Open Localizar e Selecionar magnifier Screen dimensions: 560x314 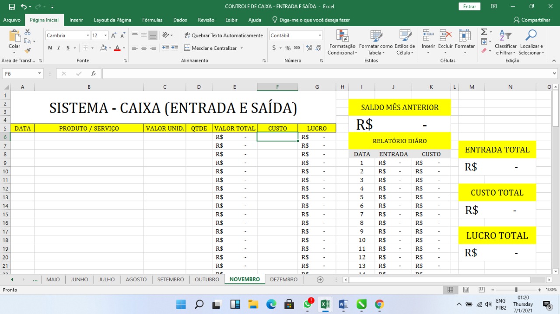point(531,43)
